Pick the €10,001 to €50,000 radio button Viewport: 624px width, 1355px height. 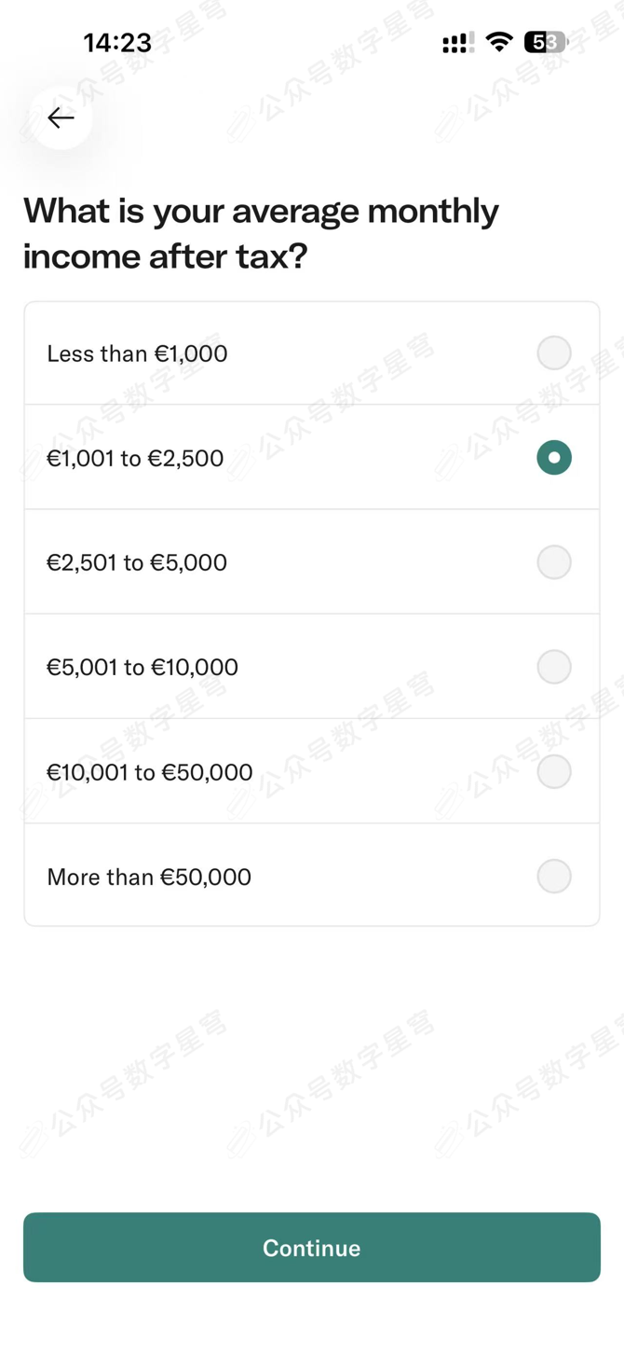pos(553,772)
